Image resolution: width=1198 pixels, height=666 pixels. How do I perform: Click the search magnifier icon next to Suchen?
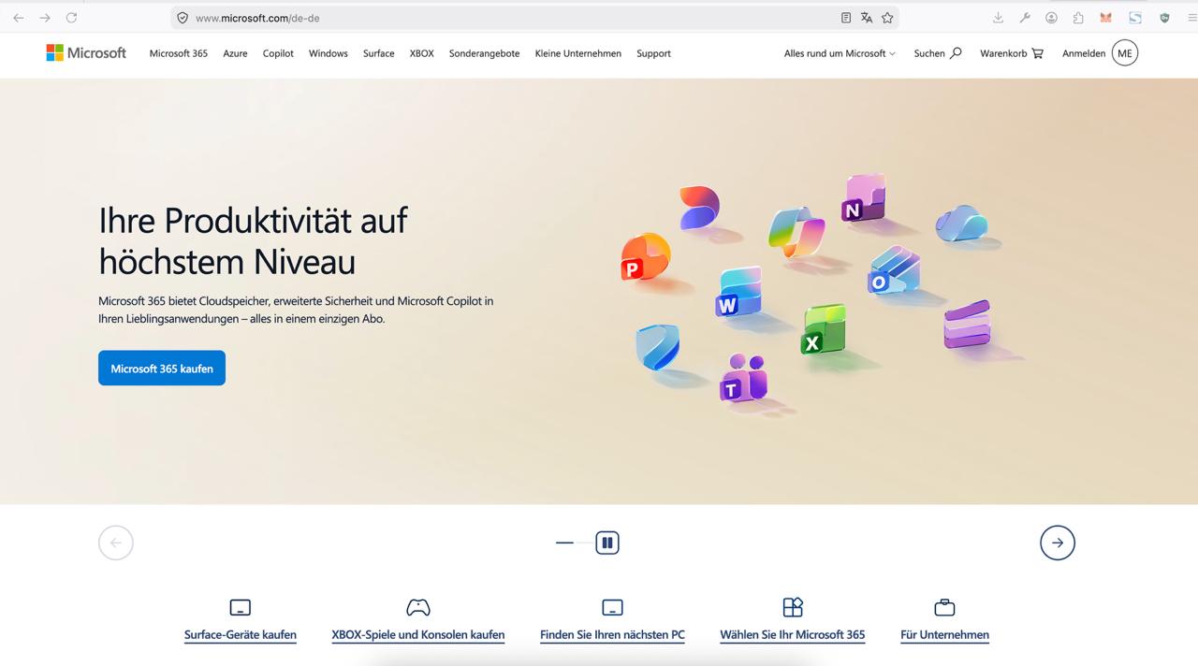[956, 53]
